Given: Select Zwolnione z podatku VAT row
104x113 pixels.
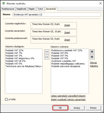Looking at the screenshot, I should coord(70,61).
